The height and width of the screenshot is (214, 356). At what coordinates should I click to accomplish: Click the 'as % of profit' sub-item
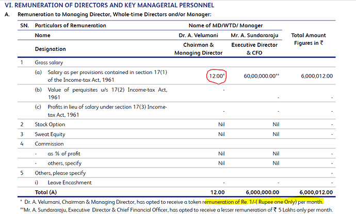(x=64, y=153)
